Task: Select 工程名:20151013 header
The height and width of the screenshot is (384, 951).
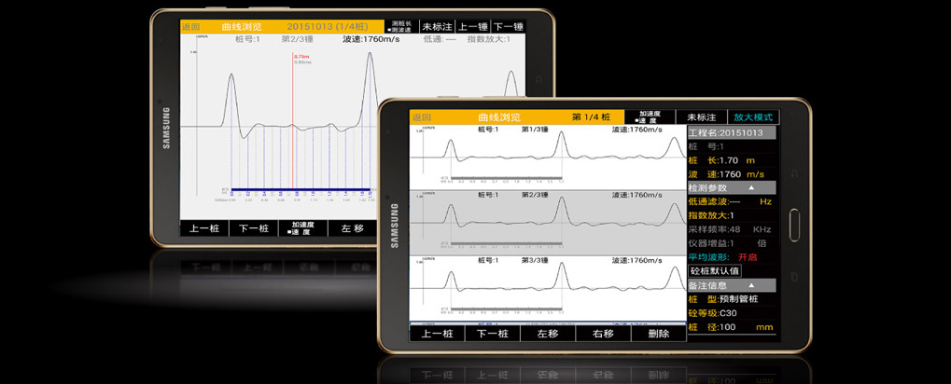Action: pos(732,132)
